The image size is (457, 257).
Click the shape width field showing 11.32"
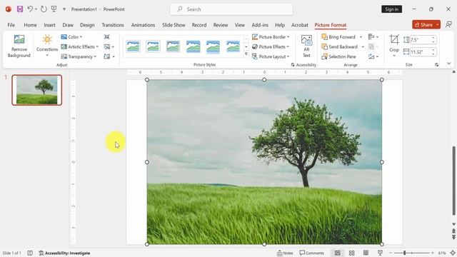[420, 52]
